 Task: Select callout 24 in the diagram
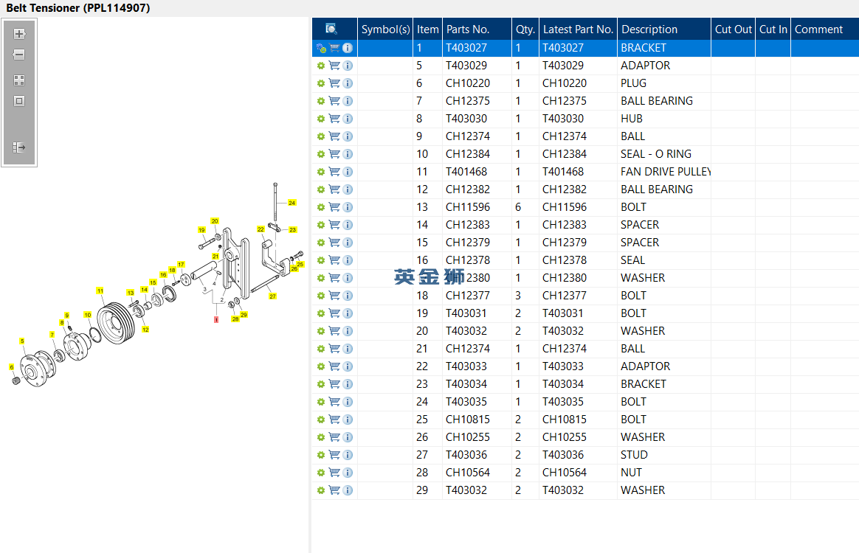[292, 203]
